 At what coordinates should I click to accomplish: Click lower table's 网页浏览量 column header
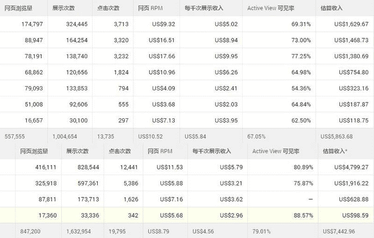point(34,151)
